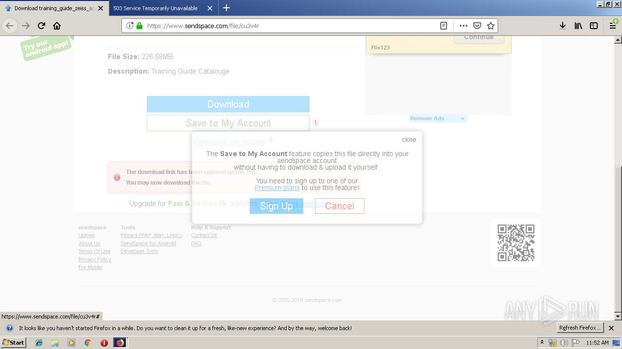Open the Upload footer link
Image resolution: width=622 pixels, height=349 pixels.
(x=86, y=236)
